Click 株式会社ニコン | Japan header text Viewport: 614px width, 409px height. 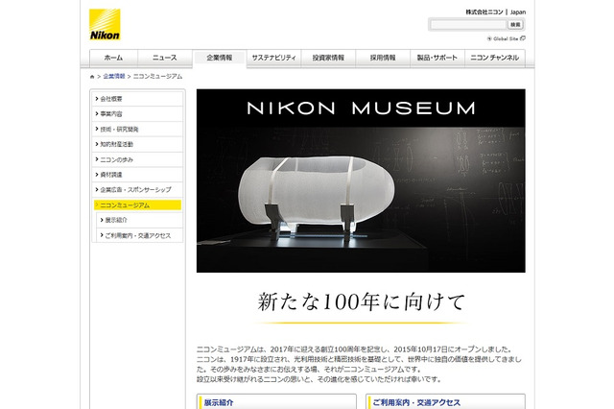(x=495, y=12)
